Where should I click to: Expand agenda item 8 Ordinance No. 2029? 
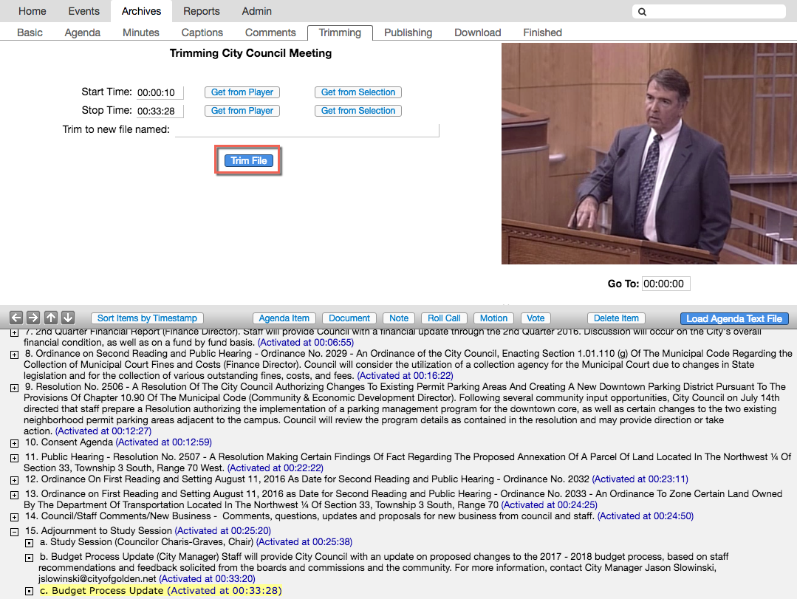coord(14,355)
